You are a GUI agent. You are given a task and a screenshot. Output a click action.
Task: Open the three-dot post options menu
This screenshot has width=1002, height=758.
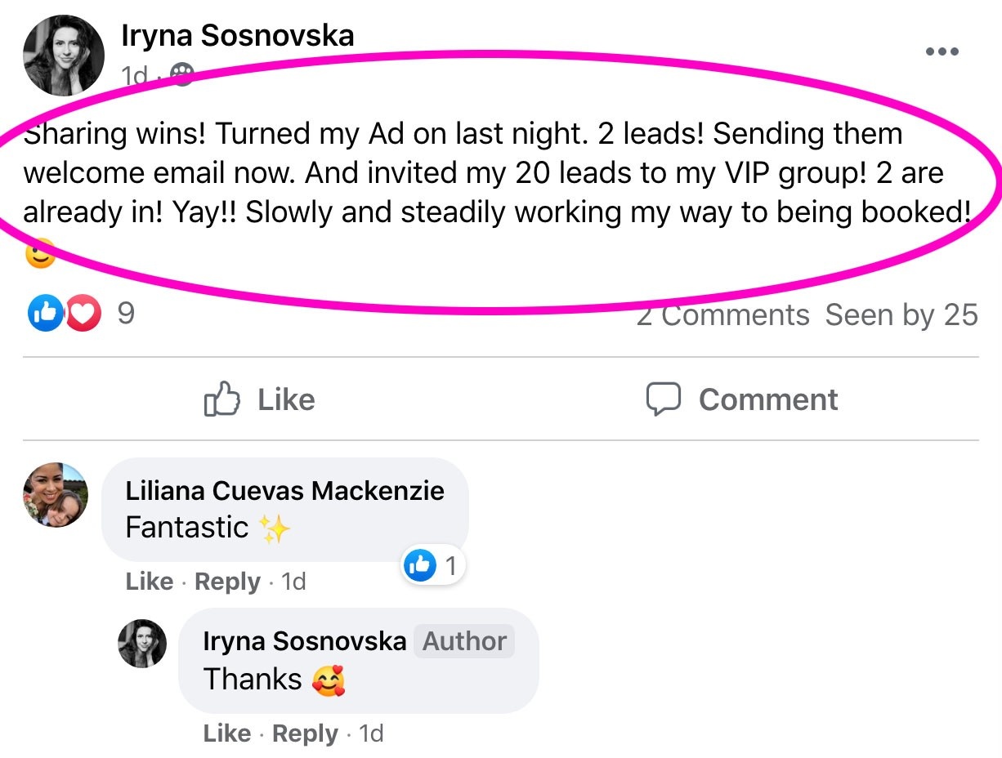pos(942,51)
